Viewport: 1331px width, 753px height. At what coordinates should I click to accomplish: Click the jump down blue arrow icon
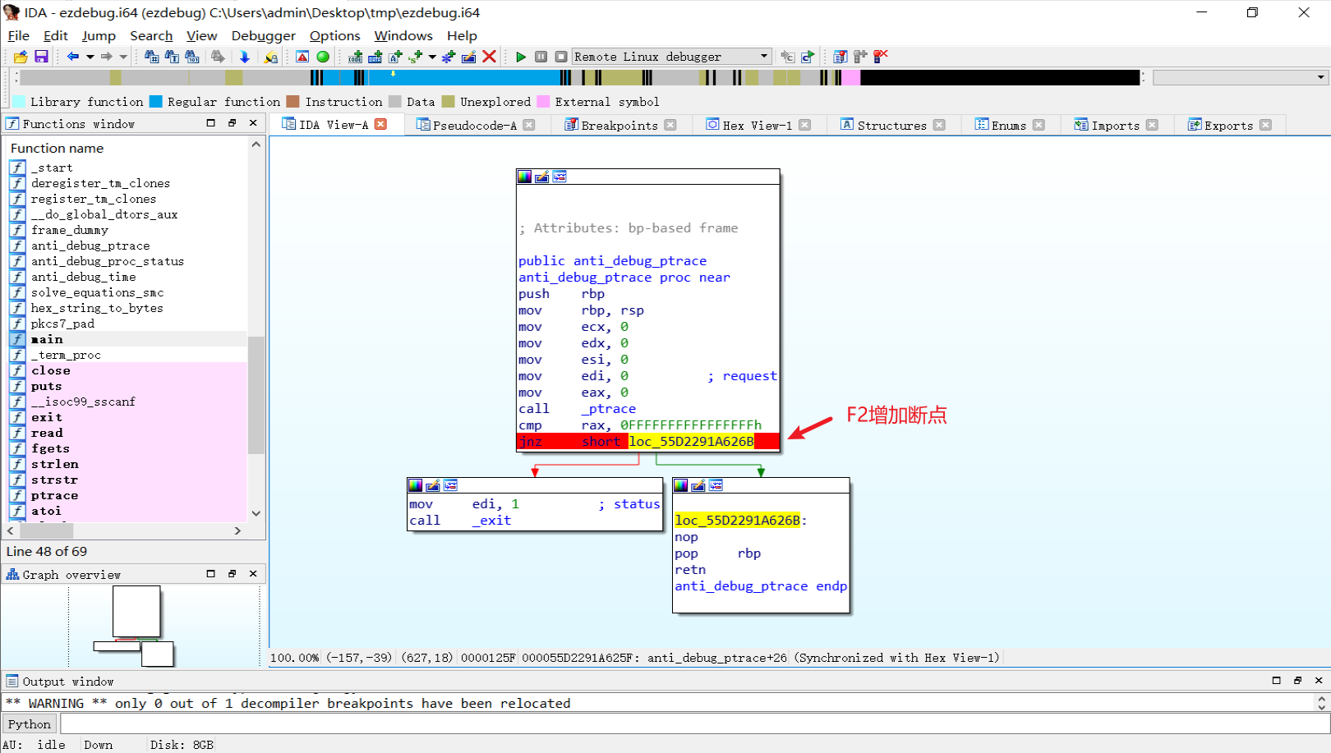(x=244, y=57)
